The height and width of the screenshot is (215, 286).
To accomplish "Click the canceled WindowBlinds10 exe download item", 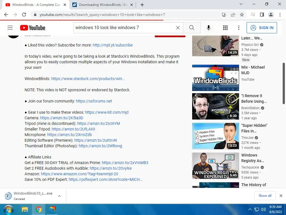I will pos(29,196).
